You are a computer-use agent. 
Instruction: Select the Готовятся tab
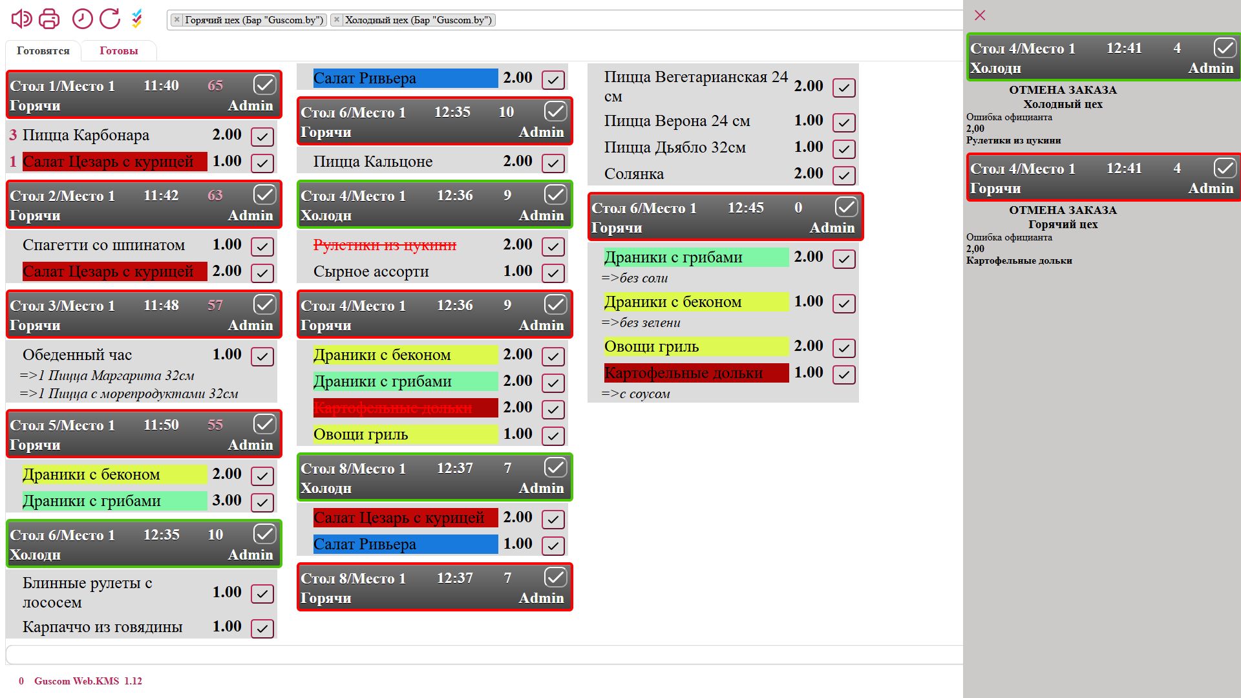[43, 50]
